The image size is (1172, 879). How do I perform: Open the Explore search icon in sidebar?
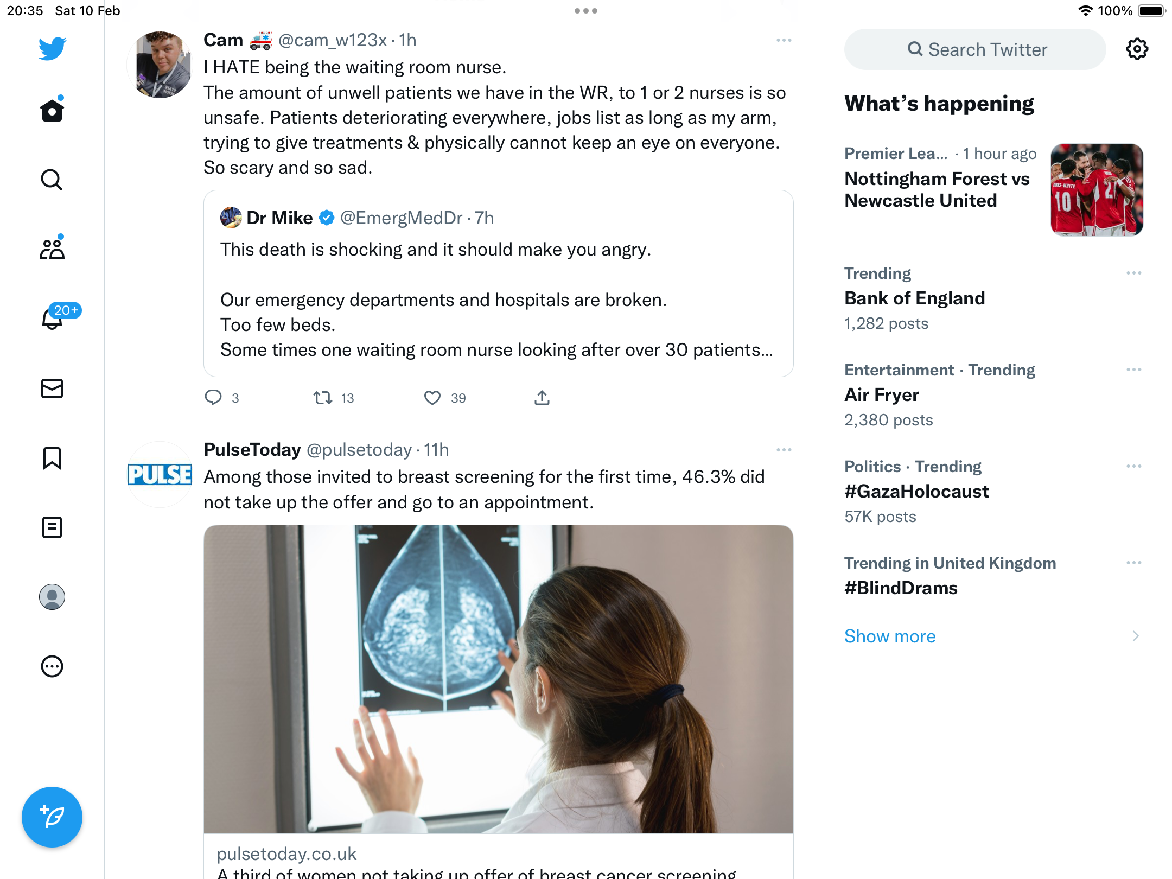click(52, 180)
